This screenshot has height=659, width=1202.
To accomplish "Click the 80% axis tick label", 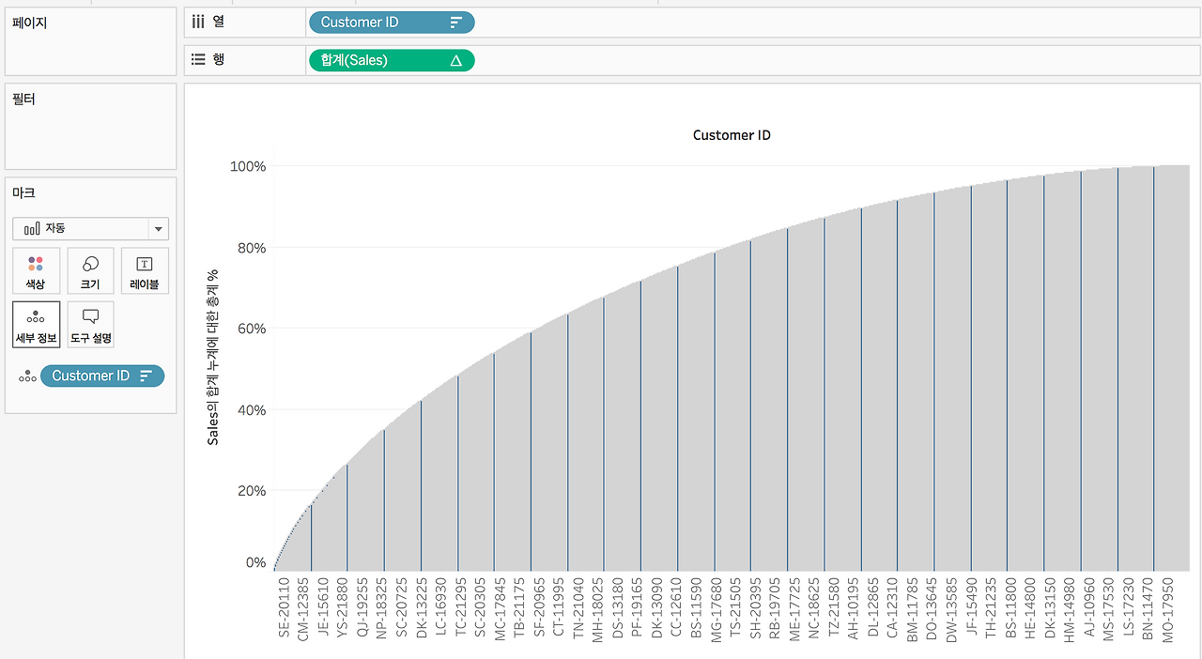I will point(250,248).
